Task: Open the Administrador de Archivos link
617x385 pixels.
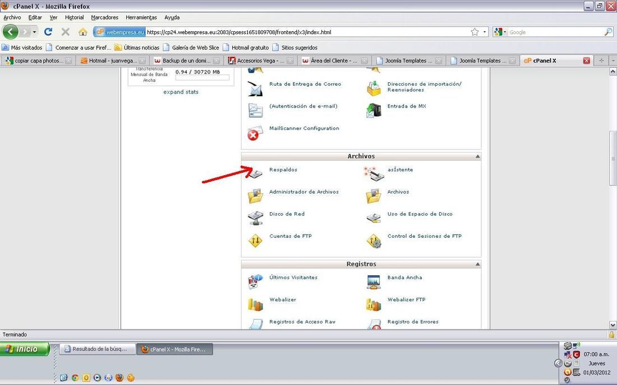Action: coord(304,191)
